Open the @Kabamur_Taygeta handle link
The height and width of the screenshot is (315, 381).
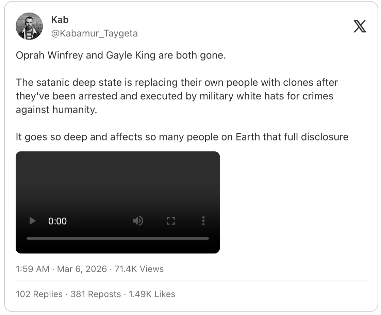tap(94, 33)
